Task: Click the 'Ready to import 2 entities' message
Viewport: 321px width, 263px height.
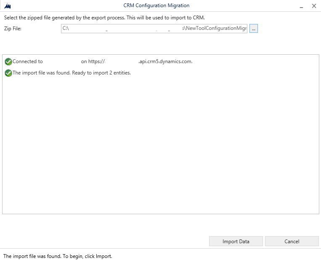Action: click(x=101, y=73)
